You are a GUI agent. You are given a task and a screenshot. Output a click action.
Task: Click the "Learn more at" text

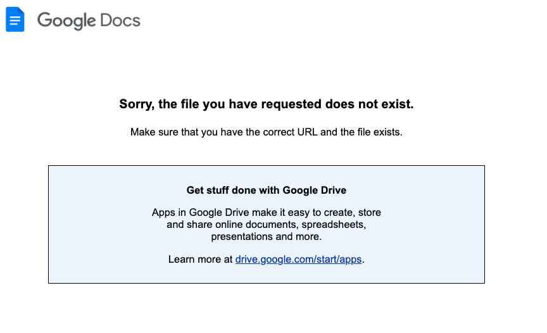pyautogui.click(x=200, y=260)
